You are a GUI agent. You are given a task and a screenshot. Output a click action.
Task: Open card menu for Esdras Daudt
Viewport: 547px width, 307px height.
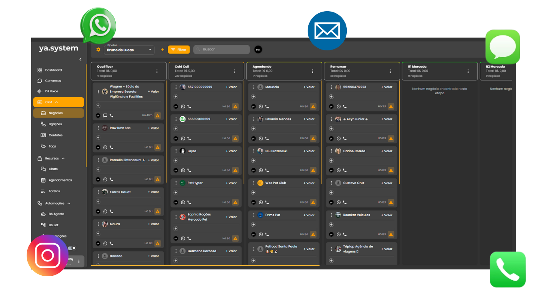pos(98,192)
